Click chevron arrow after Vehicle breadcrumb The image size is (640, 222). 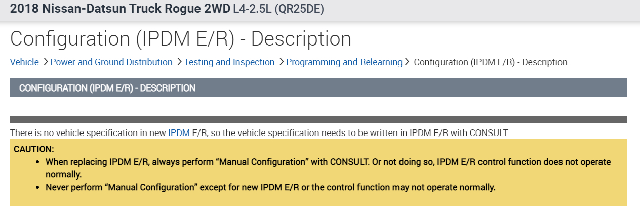[x=46, y=62]
